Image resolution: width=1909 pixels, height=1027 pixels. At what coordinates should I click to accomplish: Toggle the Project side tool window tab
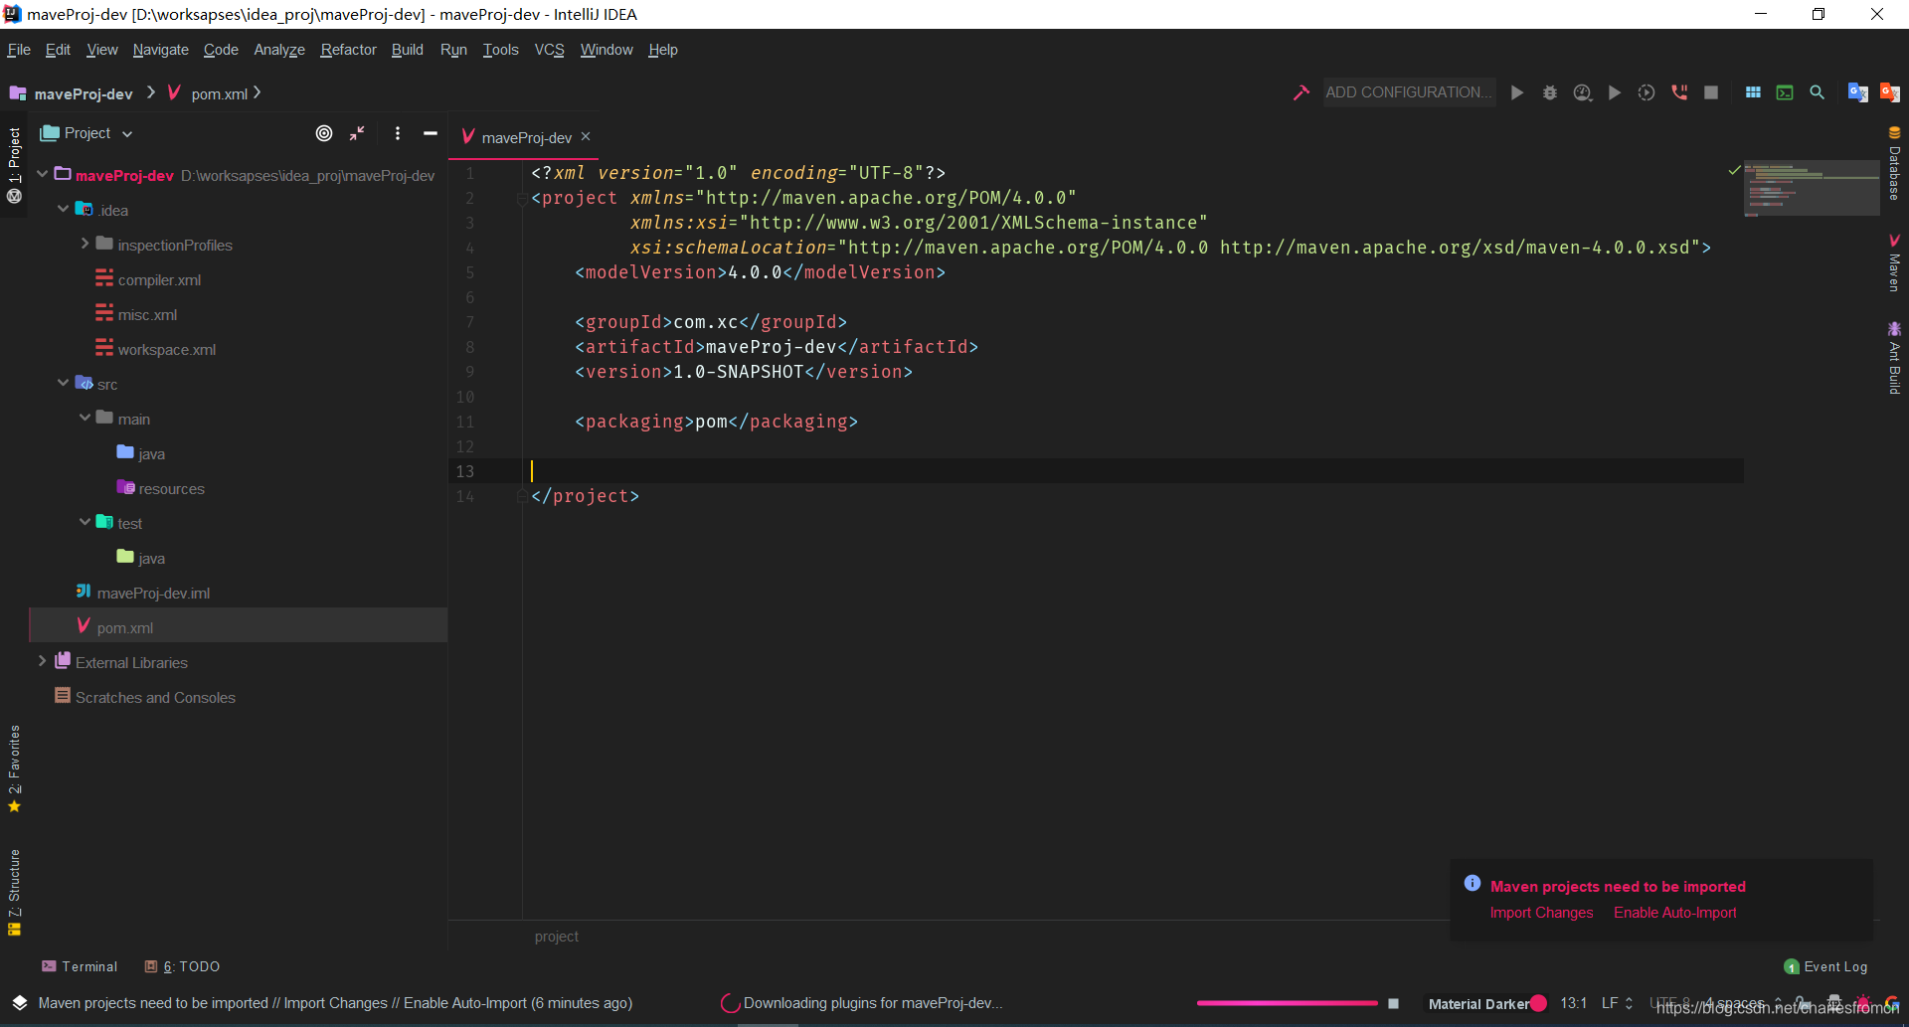pyautogui.click(x=14, y=164)
